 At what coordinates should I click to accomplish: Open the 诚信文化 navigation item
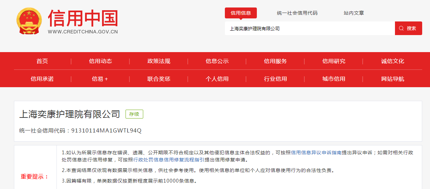[x=393, y=61]
